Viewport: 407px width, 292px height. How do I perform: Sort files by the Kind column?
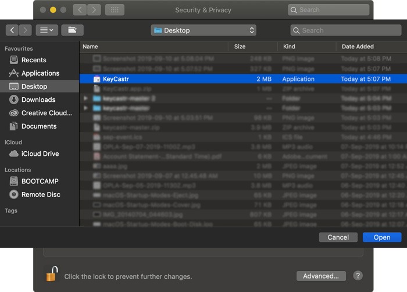click(306, 47)
